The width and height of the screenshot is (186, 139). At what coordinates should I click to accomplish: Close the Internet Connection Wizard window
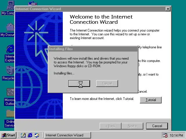pyautogui.click(x=168, y=9)
